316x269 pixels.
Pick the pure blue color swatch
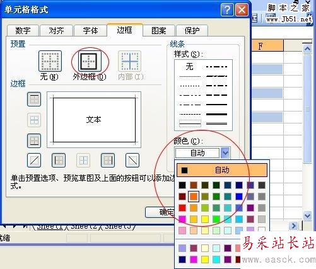point(239,197)
